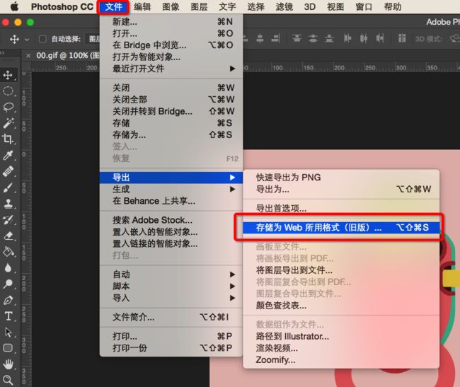Select the Clone Stamp tool
The image size is (460, 387).
(x=8, y=204)
